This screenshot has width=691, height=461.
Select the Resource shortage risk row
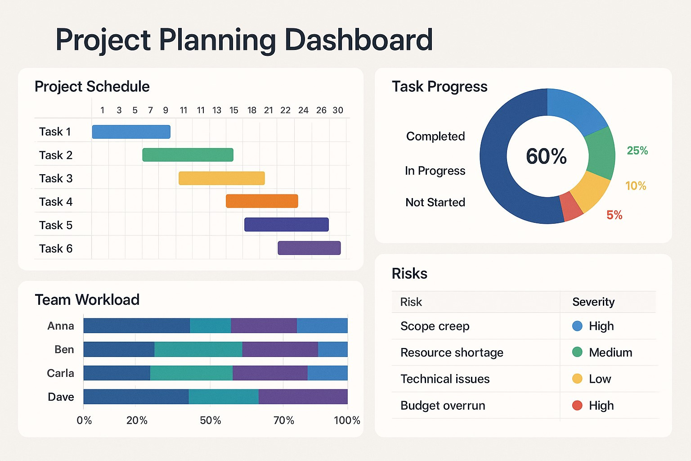(525, 353)
